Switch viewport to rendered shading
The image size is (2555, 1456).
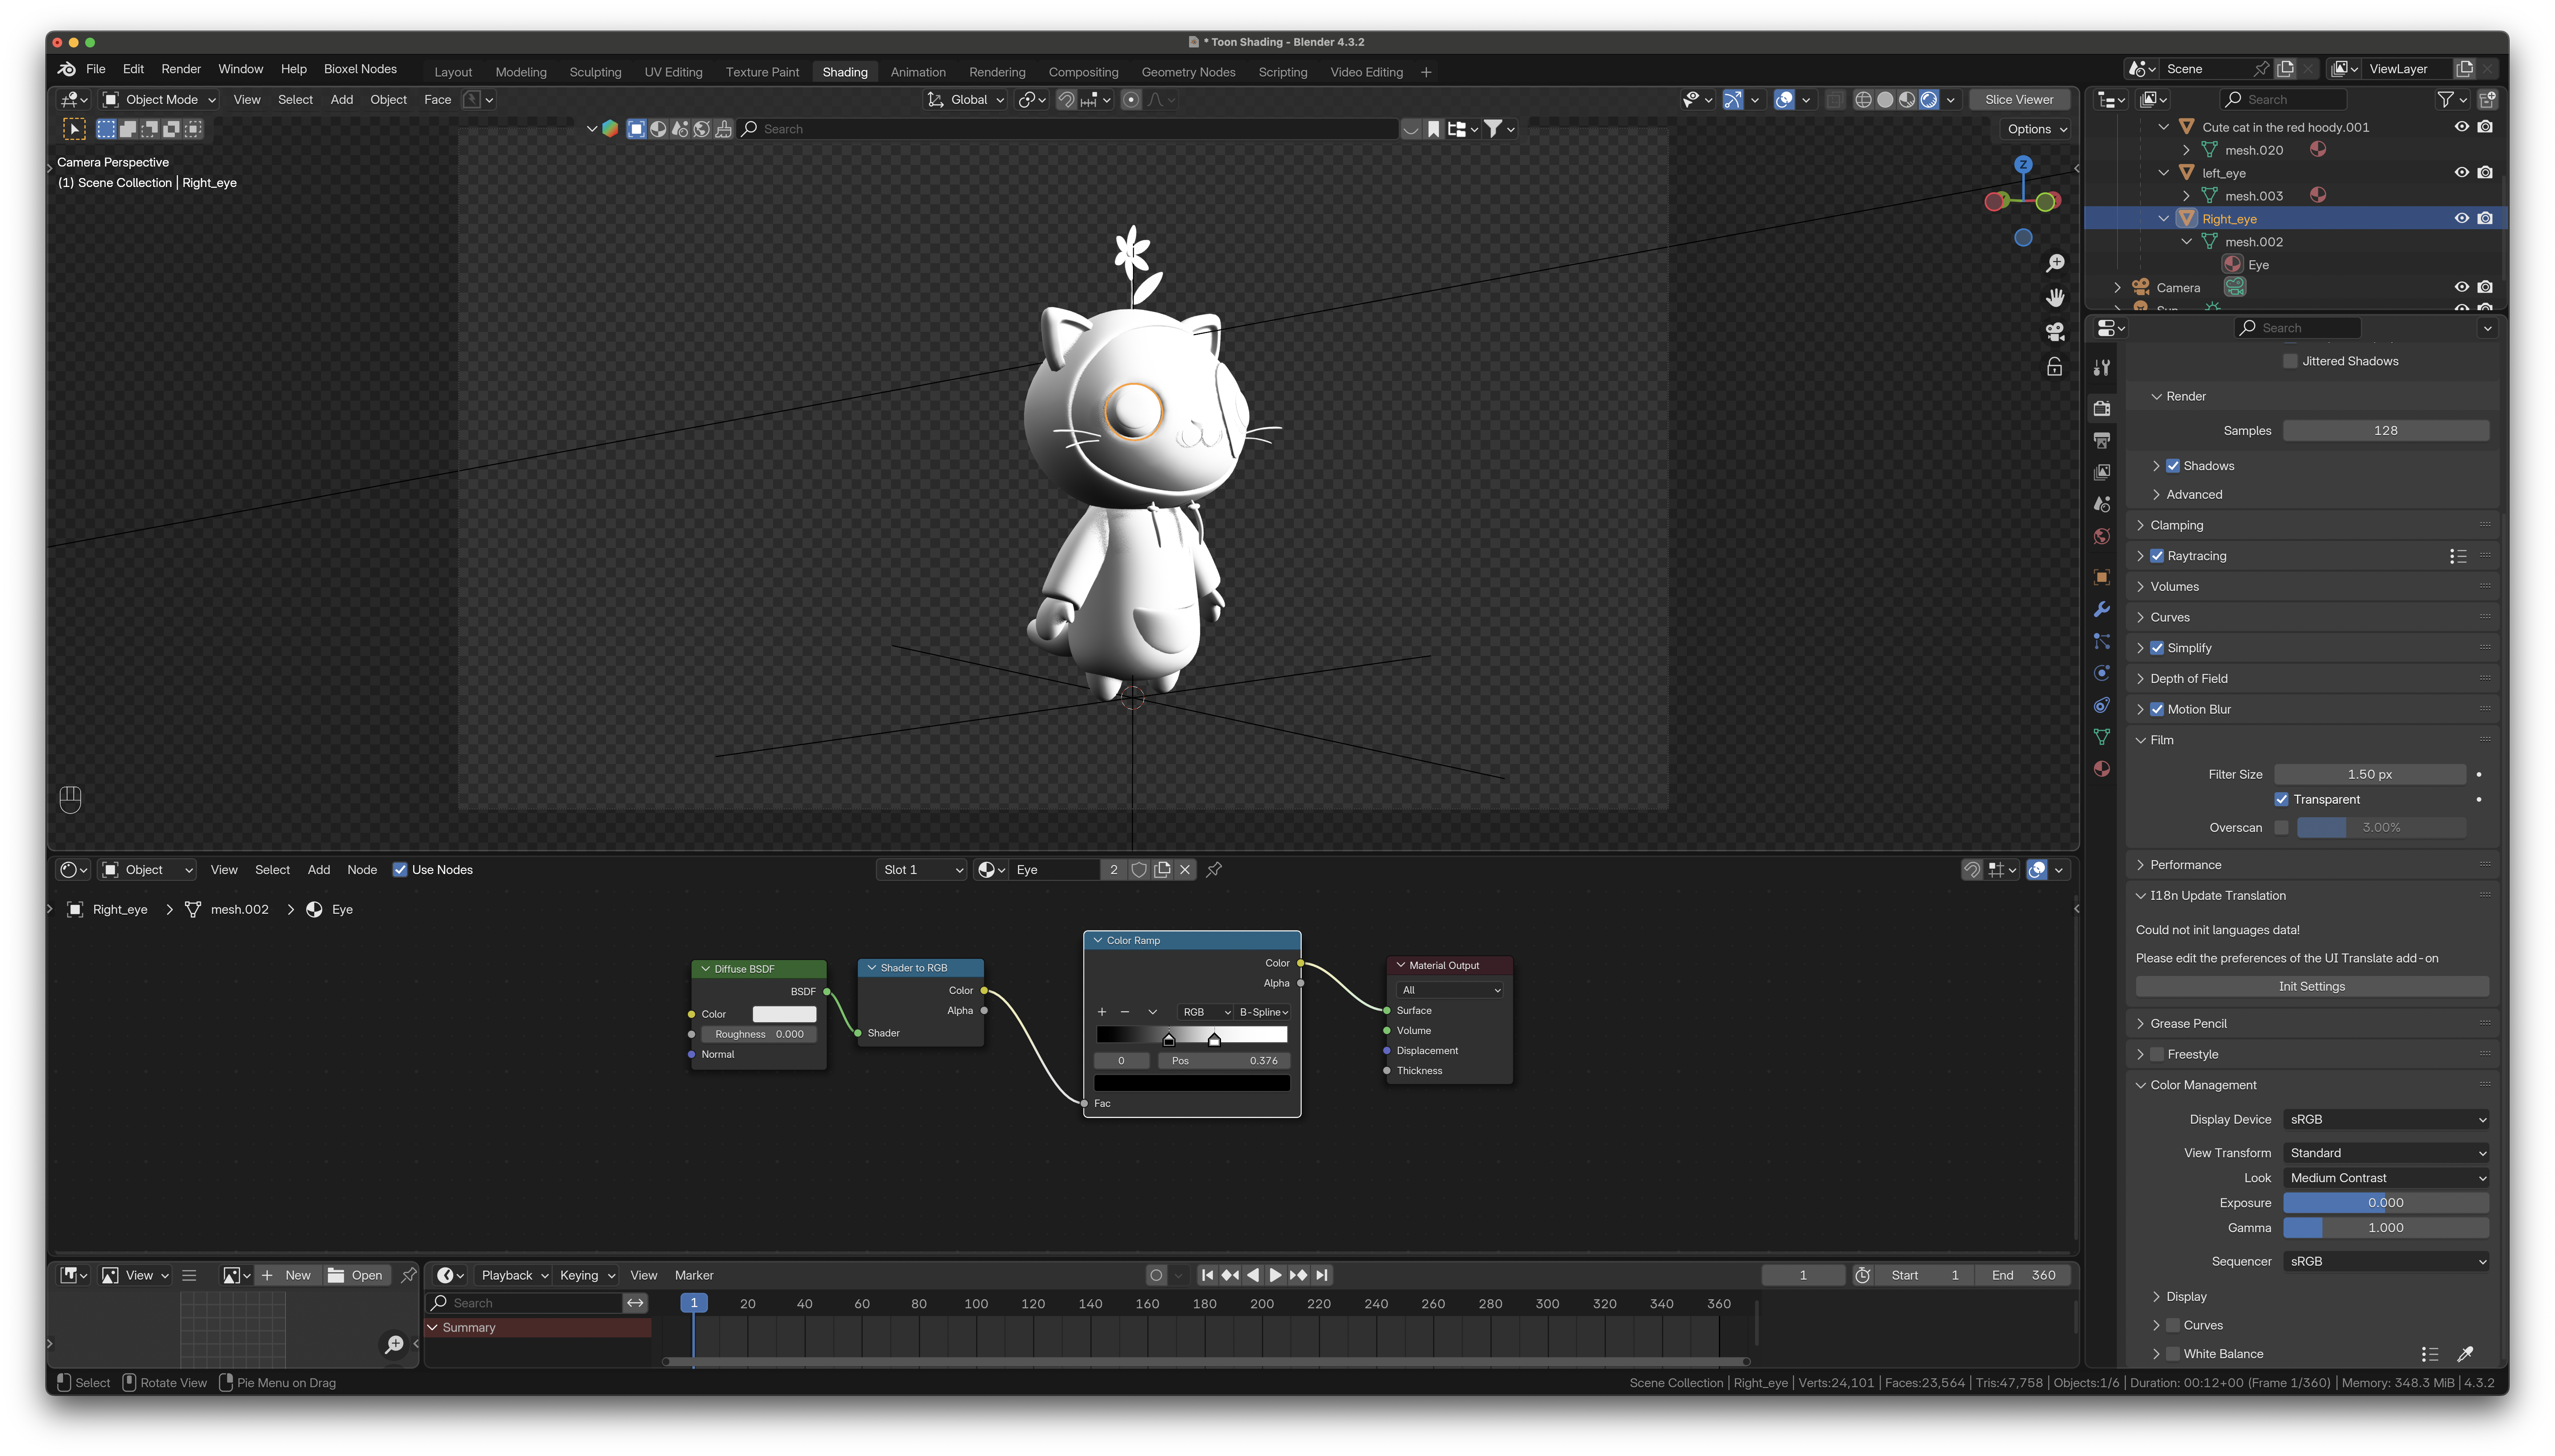[1929, 99]
